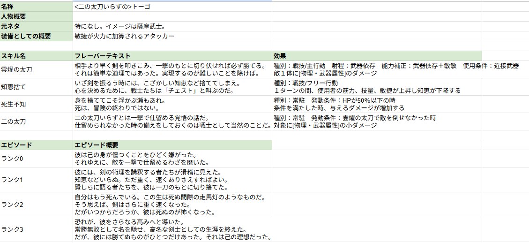Select flavor text 二の太刀いらずとは一撃で仕留める覚悟
The image size is (529, 243).
(172, 121)
